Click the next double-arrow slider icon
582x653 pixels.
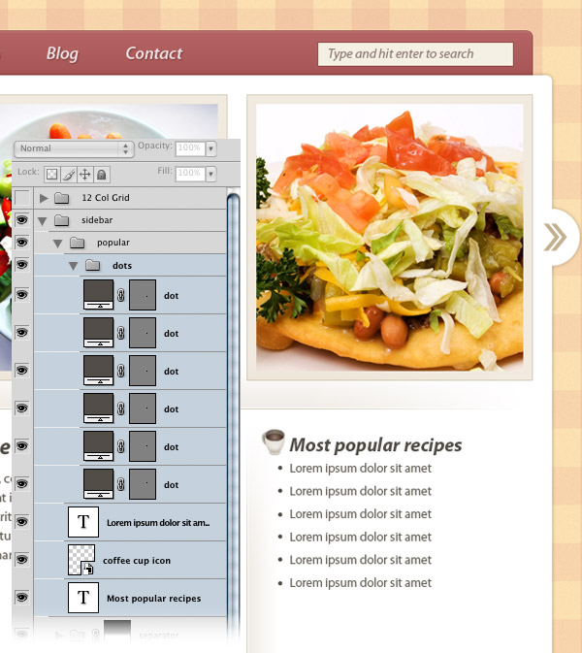coord(556,238)
